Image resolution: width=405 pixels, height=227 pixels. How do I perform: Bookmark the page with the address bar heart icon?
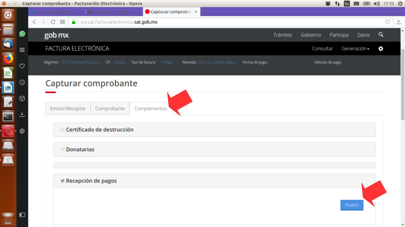coord(387,22)
